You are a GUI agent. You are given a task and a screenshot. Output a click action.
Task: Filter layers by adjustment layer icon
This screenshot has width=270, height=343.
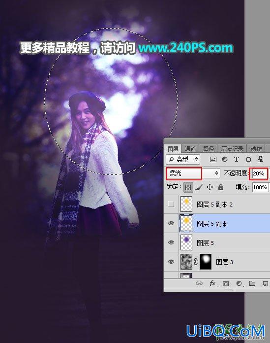click(x=225, y=160)
